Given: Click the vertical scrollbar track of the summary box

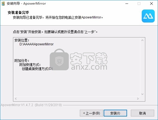Looking at the screenshot, I should click(x=142, y=67).
